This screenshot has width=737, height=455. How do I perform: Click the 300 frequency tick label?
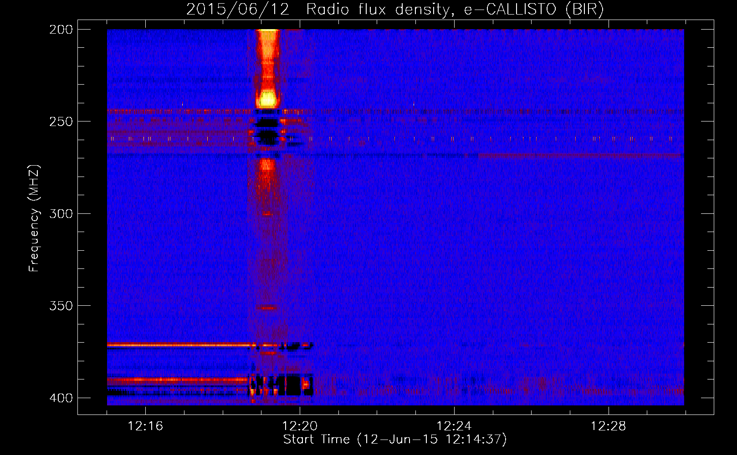coord(61,214)
